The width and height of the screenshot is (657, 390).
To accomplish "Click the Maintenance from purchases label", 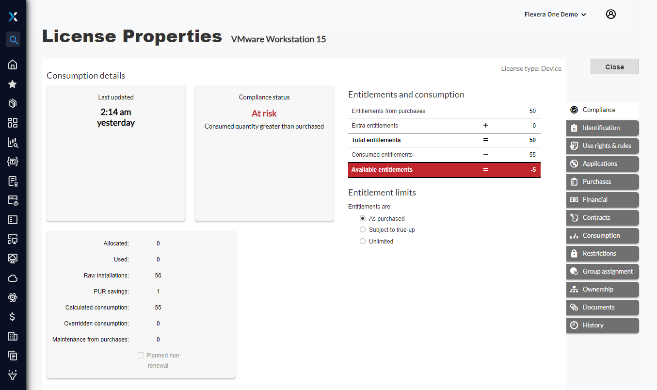I will pos(91,340).
